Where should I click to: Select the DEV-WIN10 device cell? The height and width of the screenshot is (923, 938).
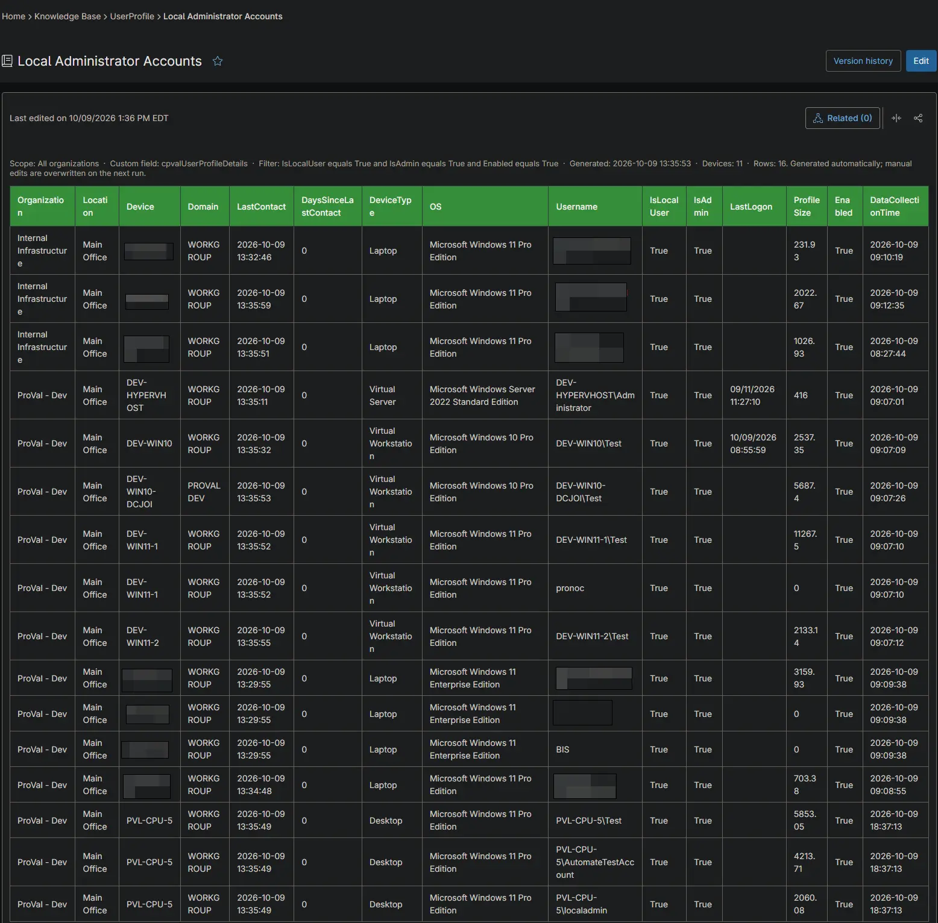point(150,443)
